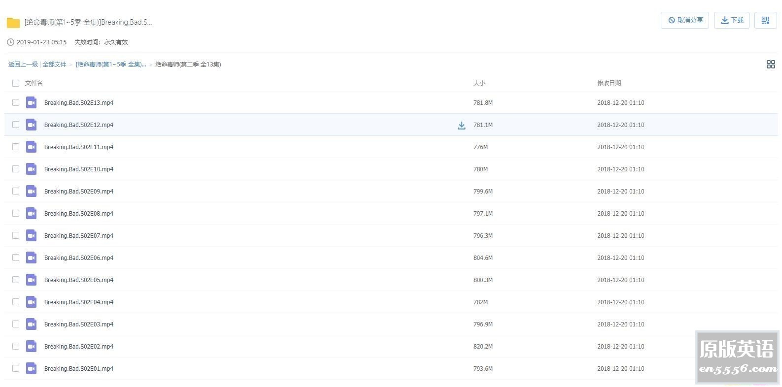Click video icon for Breaking.Bad.S02E11.mp4
This screenshot has height=387, width=782.
[x=32, y=147]
